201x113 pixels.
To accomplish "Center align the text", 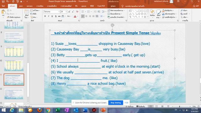I will point(86,16).
